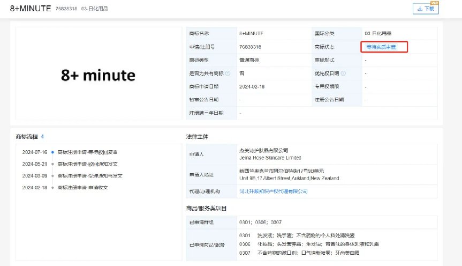This screenshot has width=462, height=266.
Task: Select the blue dot of 2024-07-16 step
Action: click(52, 152)
